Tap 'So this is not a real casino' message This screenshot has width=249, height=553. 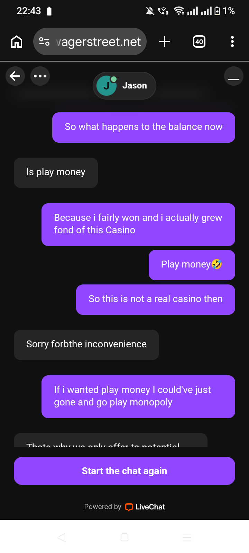pyautogui.click(x=156, y=300)
